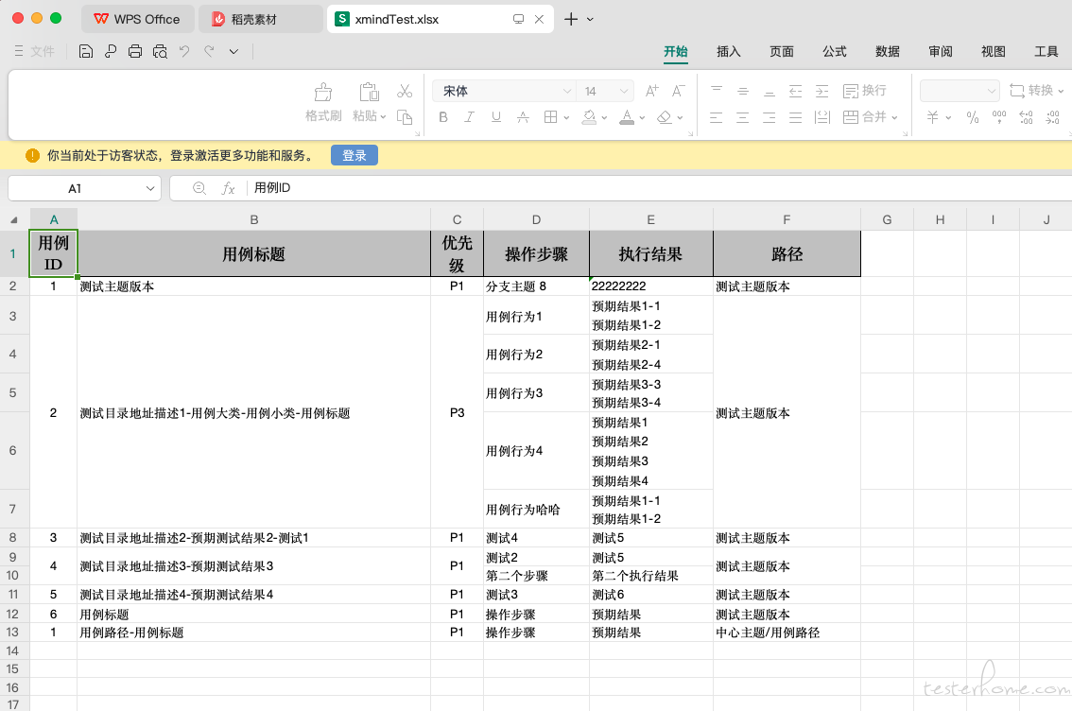The image size is (1072, 711).
Task: Click the Name Box showing A1
Action: click(x=85, y=188)
